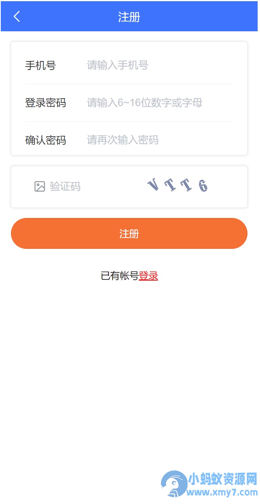Click the www.xmy7.com watermark URL

point(223,492)
